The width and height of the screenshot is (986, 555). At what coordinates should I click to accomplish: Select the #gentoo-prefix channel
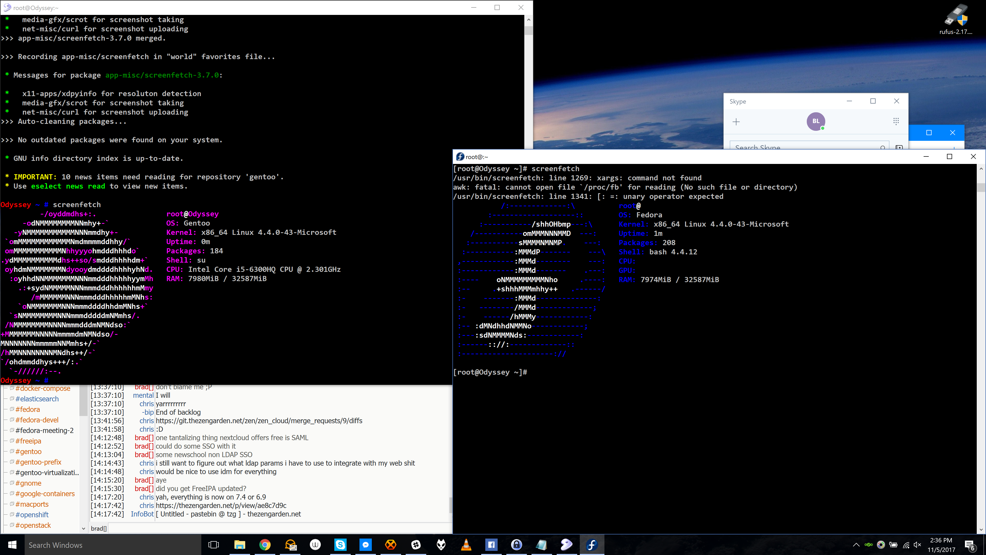tap(38, 462)
